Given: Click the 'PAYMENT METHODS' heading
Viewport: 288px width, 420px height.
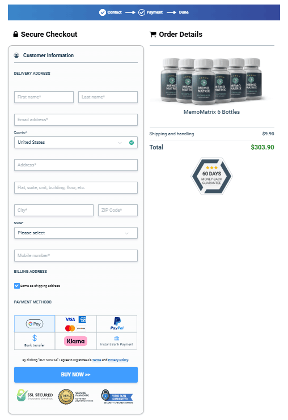Looking at the screenshot, I should [x=33, y=302].
